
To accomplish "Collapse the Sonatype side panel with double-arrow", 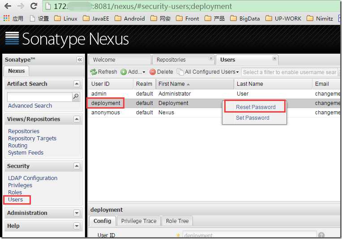I will 80,60.
